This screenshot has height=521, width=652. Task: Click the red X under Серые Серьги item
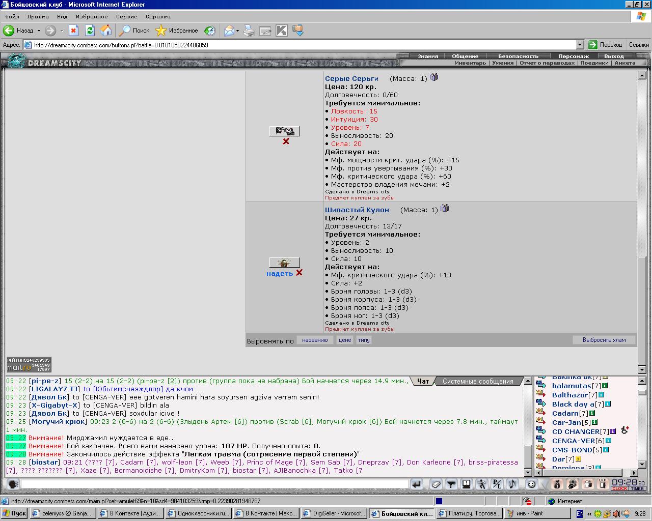click(286, 141)
